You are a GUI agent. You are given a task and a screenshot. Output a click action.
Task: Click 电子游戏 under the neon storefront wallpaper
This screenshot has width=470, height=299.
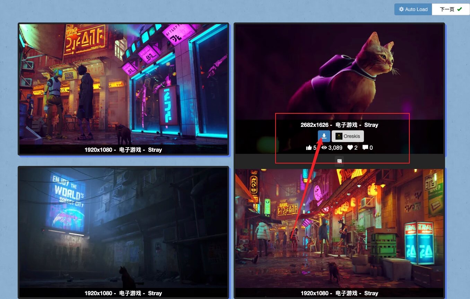[130, 150]
